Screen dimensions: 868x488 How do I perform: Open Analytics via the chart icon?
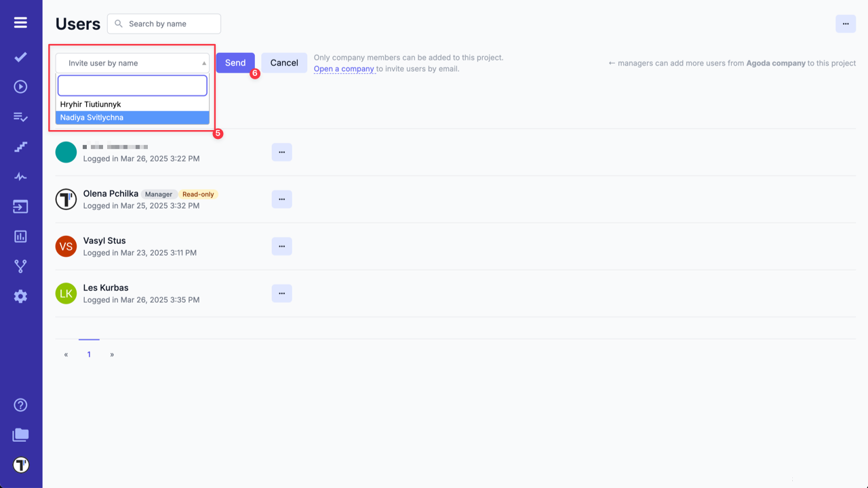coord(20,236)
